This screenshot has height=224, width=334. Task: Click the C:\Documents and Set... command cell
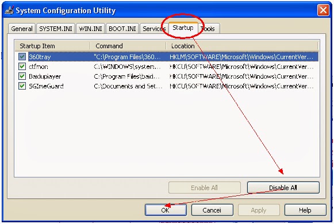(128, 86)
